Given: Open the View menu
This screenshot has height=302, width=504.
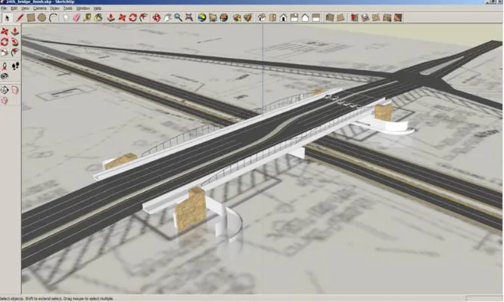Looking at the screenshot, I should [25, 8].
